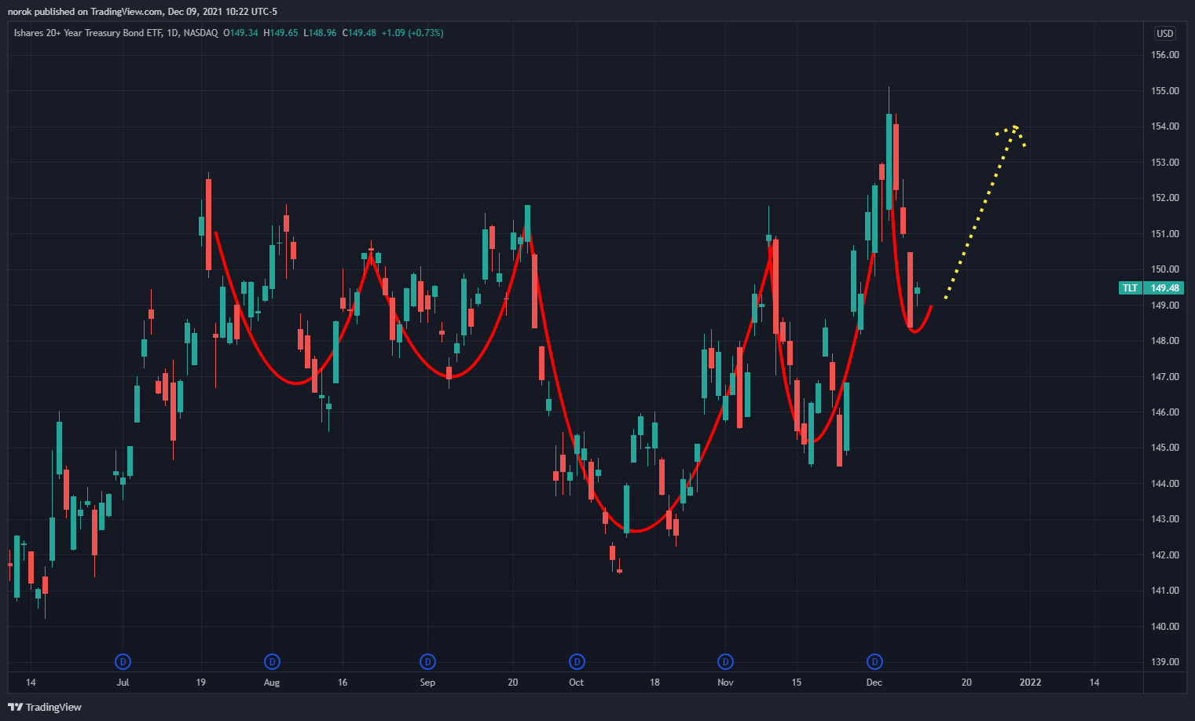Click the dividend marker near Sep

tap(427, 662)
